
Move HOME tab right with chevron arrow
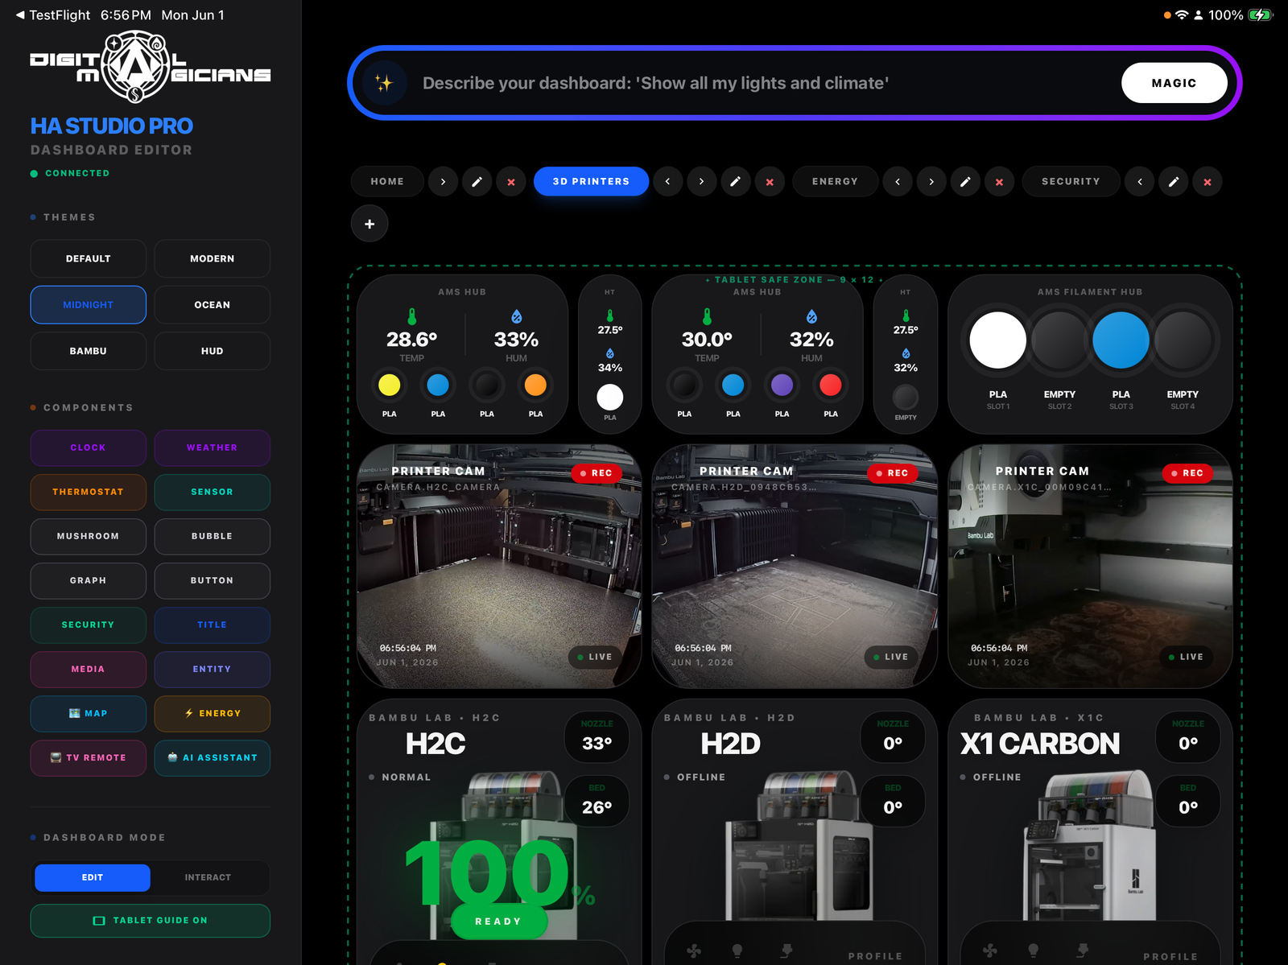443,182
